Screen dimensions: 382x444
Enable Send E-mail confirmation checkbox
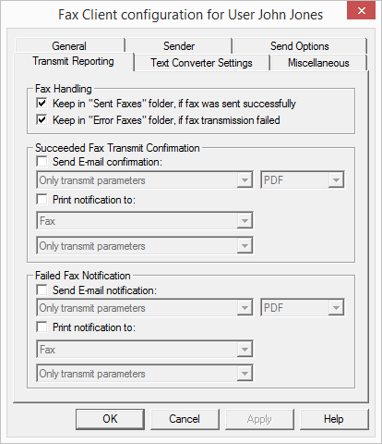point(42,161)
